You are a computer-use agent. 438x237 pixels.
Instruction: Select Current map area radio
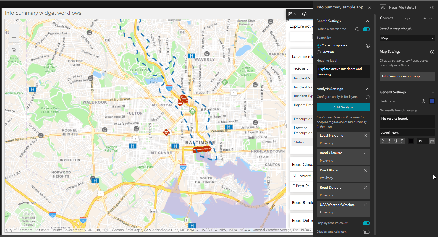tap(319, 45)
